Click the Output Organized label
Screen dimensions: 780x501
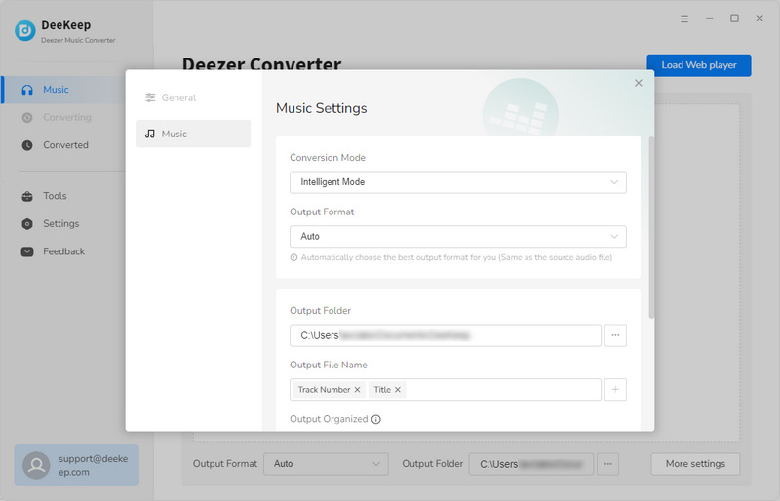329,419
